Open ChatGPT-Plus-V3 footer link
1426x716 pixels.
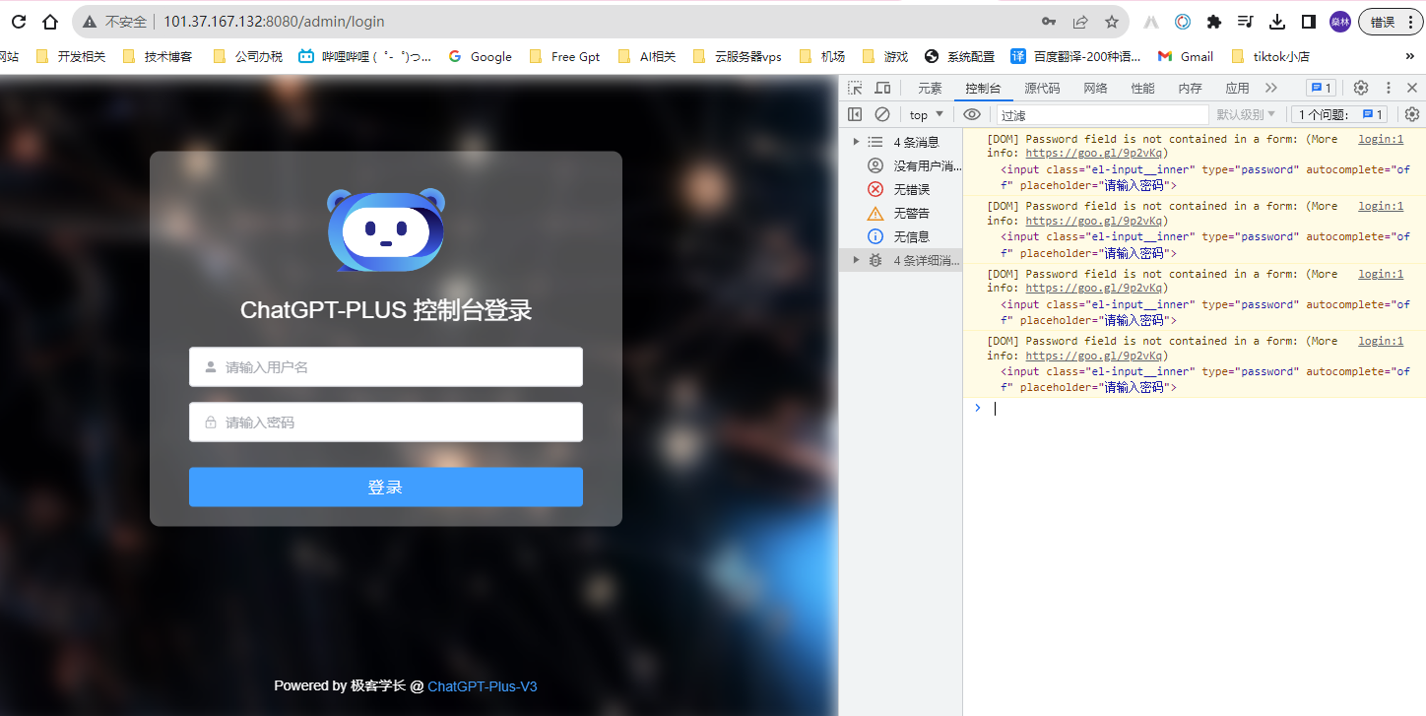(x=483, y=686)
